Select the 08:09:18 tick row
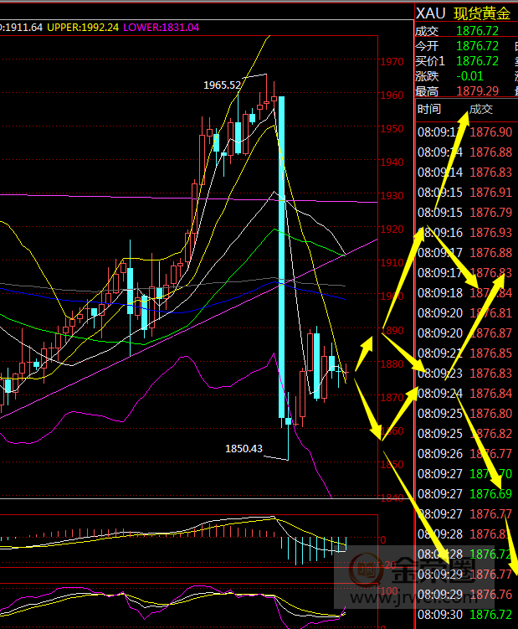Image resolution: width=518 pixels, height=629 pixels. tap(465, 292)
